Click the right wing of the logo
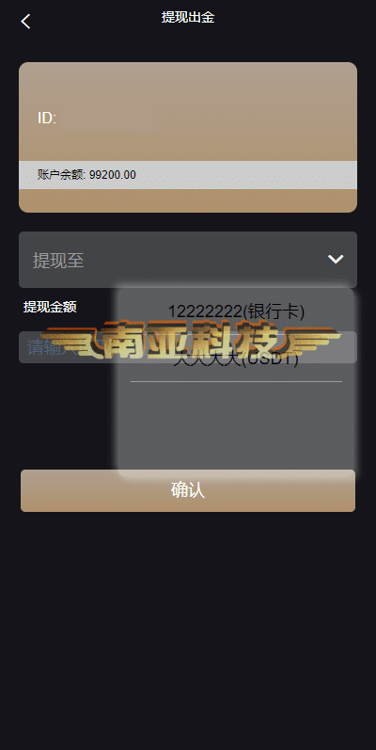This screenshot has height=750, width=376. 309,341
